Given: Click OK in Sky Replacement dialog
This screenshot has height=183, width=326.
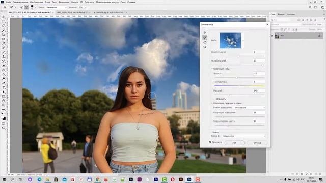Looking at the screenshot, I should pos(235,143).
